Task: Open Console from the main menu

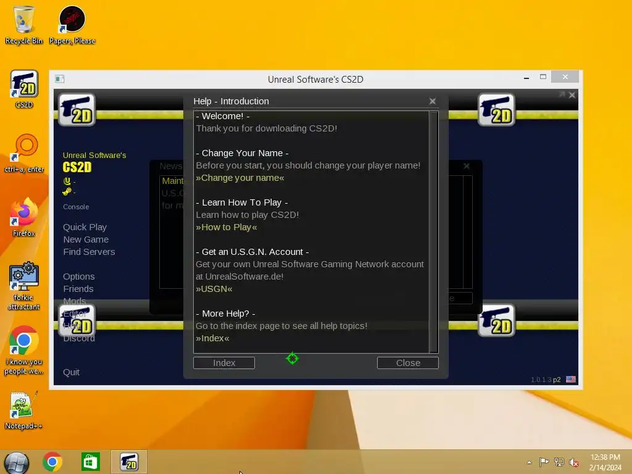Action: [76, 207]
